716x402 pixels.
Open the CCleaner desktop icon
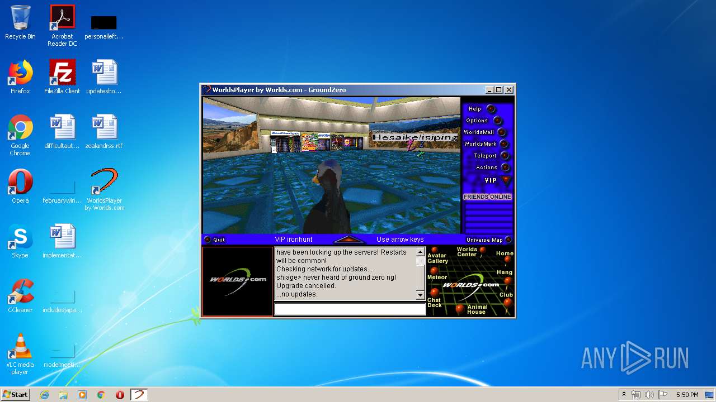[20, 296]
